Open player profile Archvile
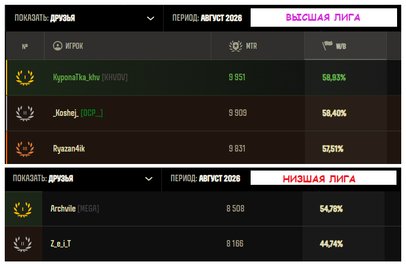406x268 pixels. 63,209
